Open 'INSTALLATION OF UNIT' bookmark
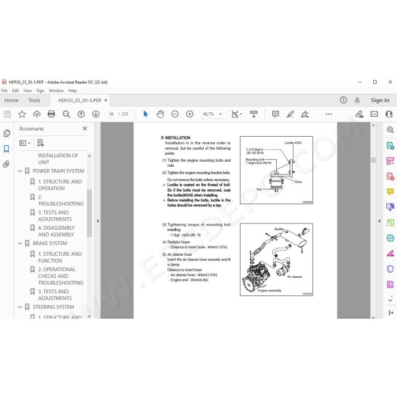 click(58, 159)
